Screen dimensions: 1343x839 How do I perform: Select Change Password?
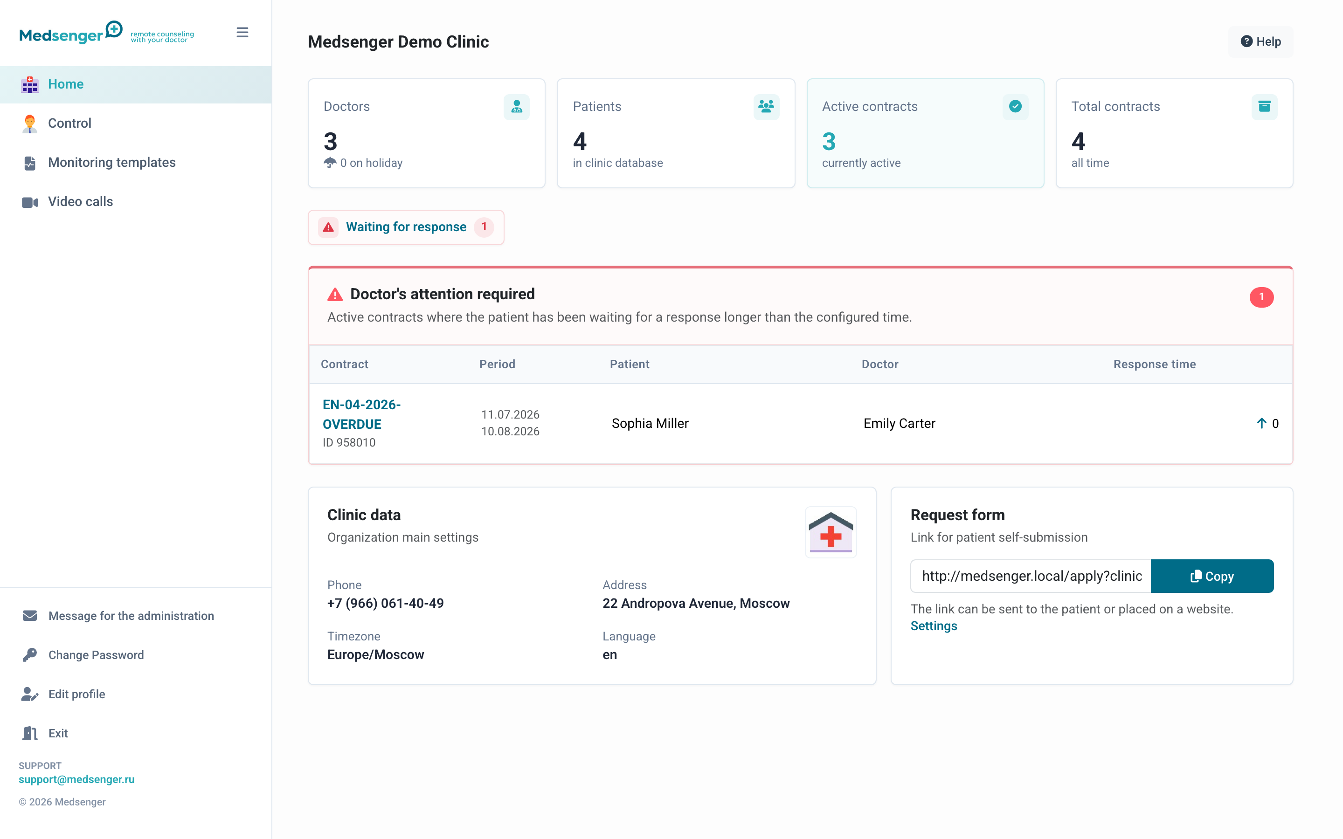[x=136, y=655]
